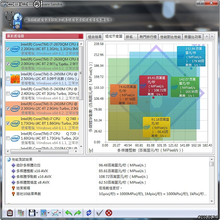Click the green 142.07 chart label
The image size is (220, 220).
185,87
